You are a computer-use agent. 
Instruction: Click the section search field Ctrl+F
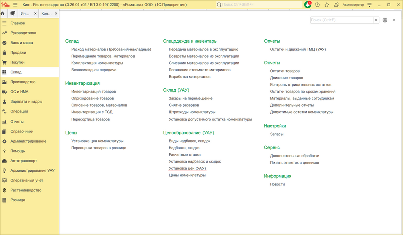pos(342,20)
